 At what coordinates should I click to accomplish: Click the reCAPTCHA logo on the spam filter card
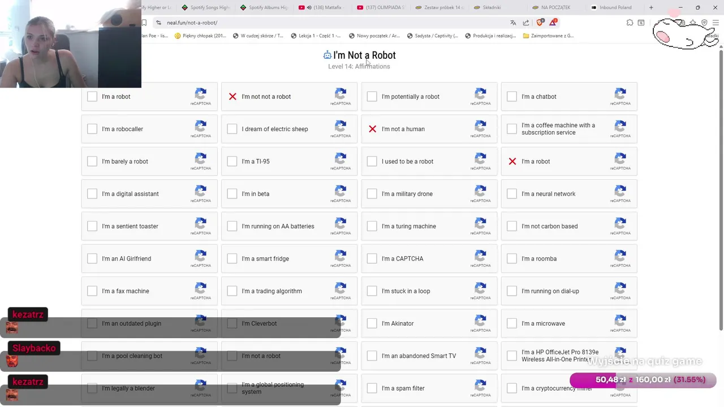pos(480,385)
